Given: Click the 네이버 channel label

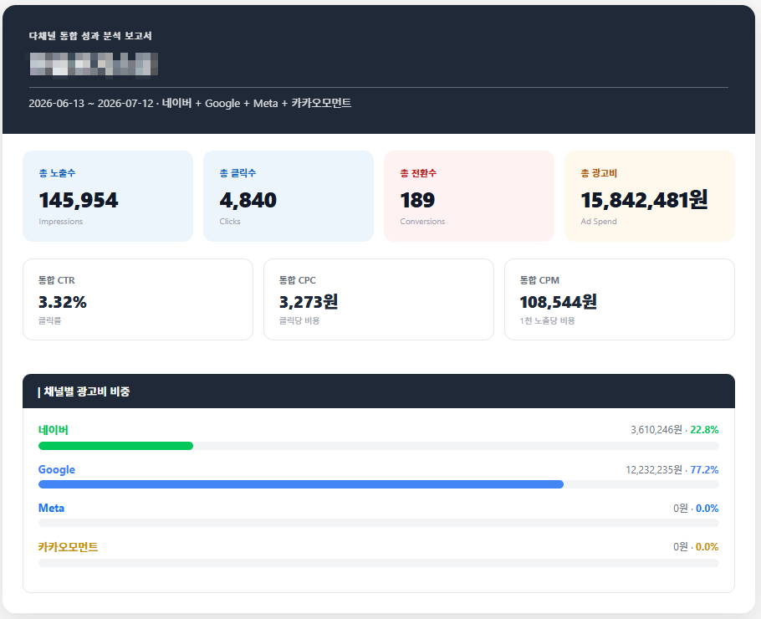Looking at the screenshot, I should pyautogui.click(x=54, y=430).
